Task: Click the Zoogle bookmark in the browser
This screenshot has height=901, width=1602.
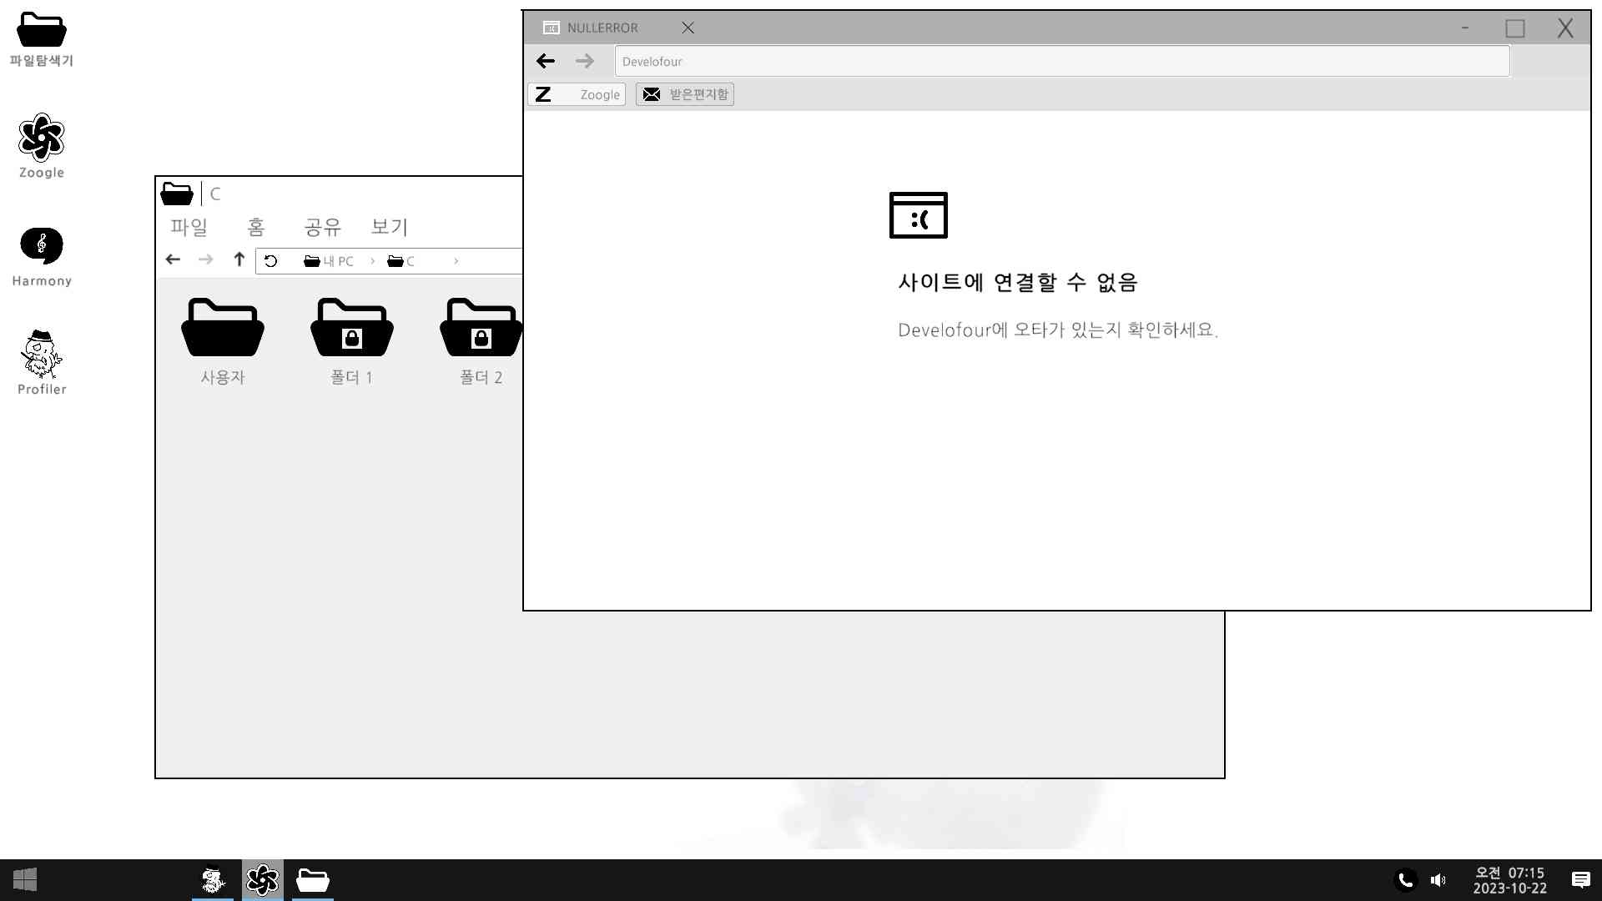Action: (x=576, y=94)
